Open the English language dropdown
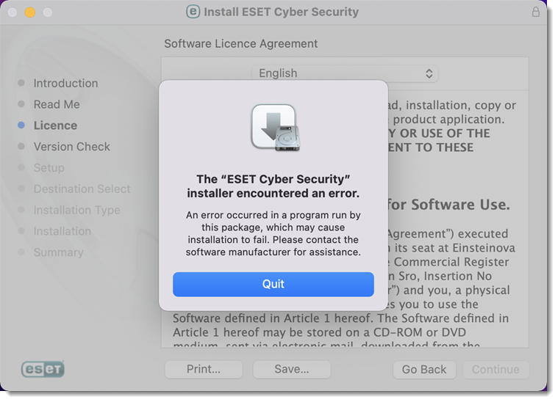This screenshot has height=402, width=558. pyautogui.click(x=344, y=73)
